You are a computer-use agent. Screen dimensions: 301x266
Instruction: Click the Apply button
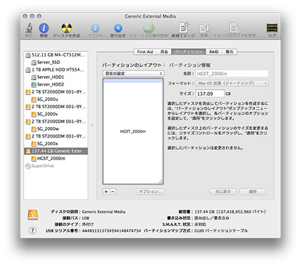(253, 191)
